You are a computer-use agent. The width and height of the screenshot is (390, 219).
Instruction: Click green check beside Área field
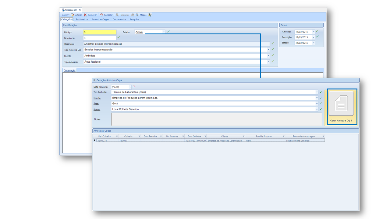click(321, 103)
